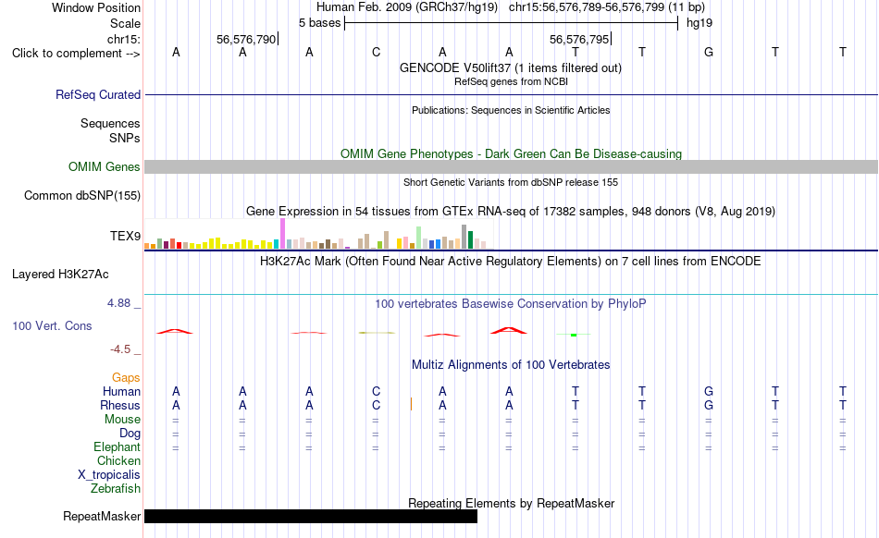Click the TEX9 gene expression label
The width and height of the screenshot is (879, 538).
[x=125, y=236]
